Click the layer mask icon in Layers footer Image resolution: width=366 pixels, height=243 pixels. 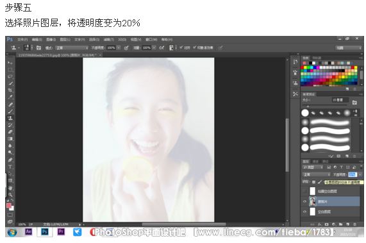[326, 224]
